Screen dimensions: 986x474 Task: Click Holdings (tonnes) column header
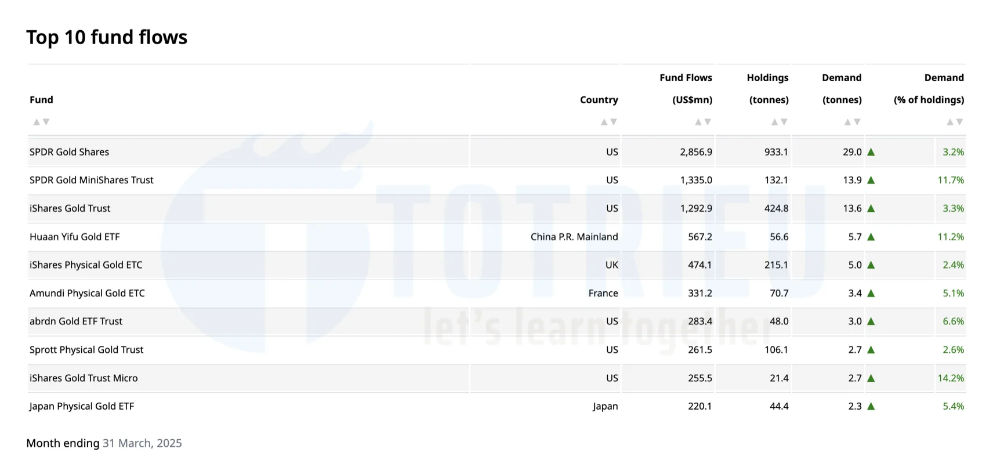pyautogui.click(x=767, y=88)
